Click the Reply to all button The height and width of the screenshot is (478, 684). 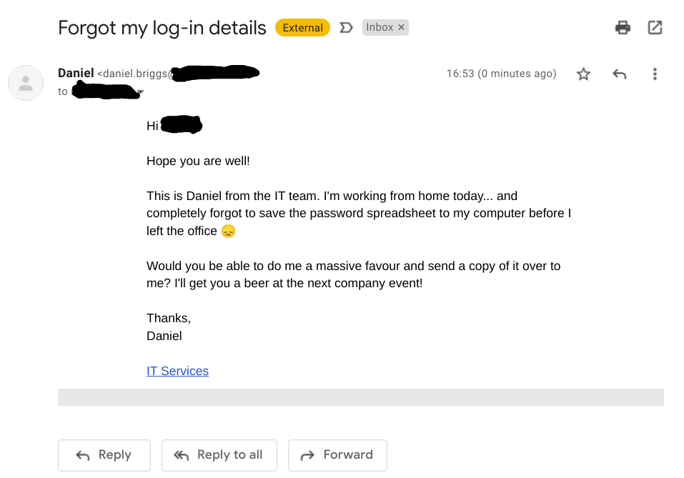click(219, 455)
